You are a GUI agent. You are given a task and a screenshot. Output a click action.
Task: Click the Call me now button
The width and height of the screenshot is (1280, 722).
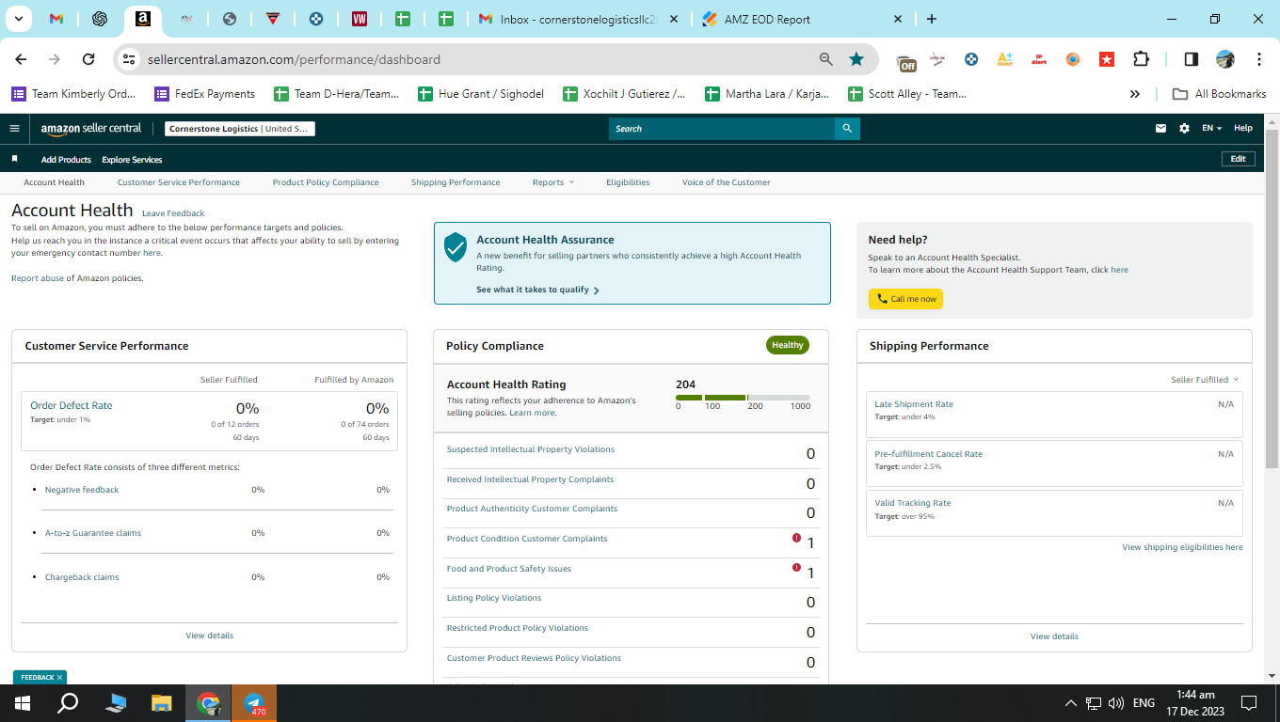coord(905,299)
